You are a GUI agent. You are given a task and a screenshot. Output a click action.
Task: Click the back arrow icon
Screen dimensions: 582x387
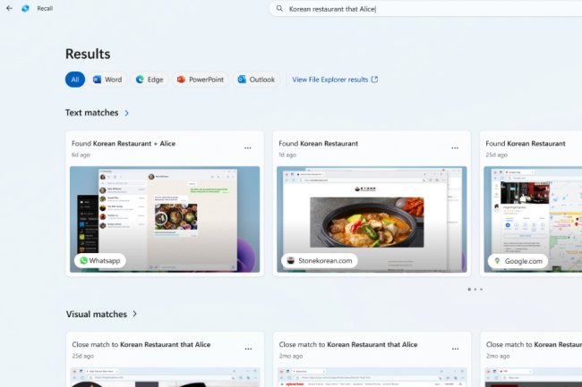[x=9, y=8]
